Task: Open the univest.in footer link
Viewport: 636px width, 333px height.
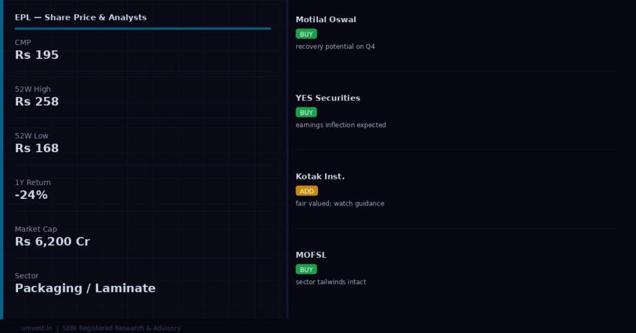Action: pos(37,328)
